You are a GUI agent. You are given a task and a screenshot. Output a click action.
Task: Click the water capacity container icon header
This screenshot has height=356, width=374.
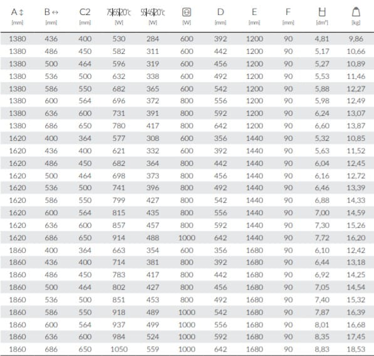(x=322, y=12)
